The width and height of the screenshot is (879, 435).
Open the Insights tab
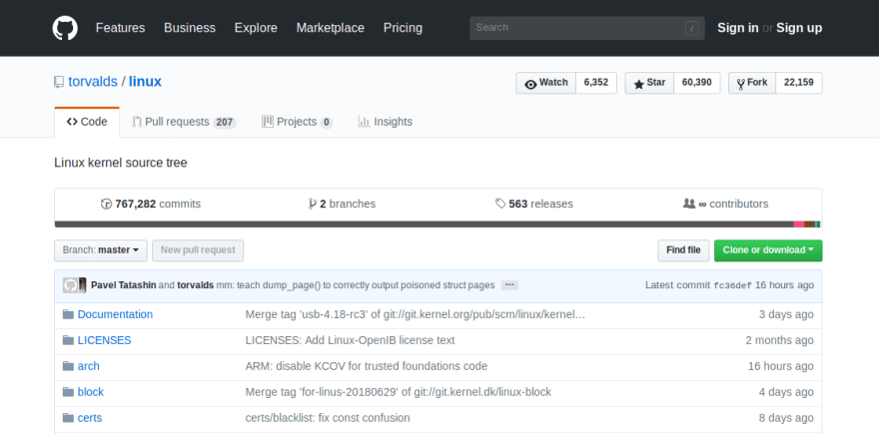pyautogui.click(x=386, y=122)
